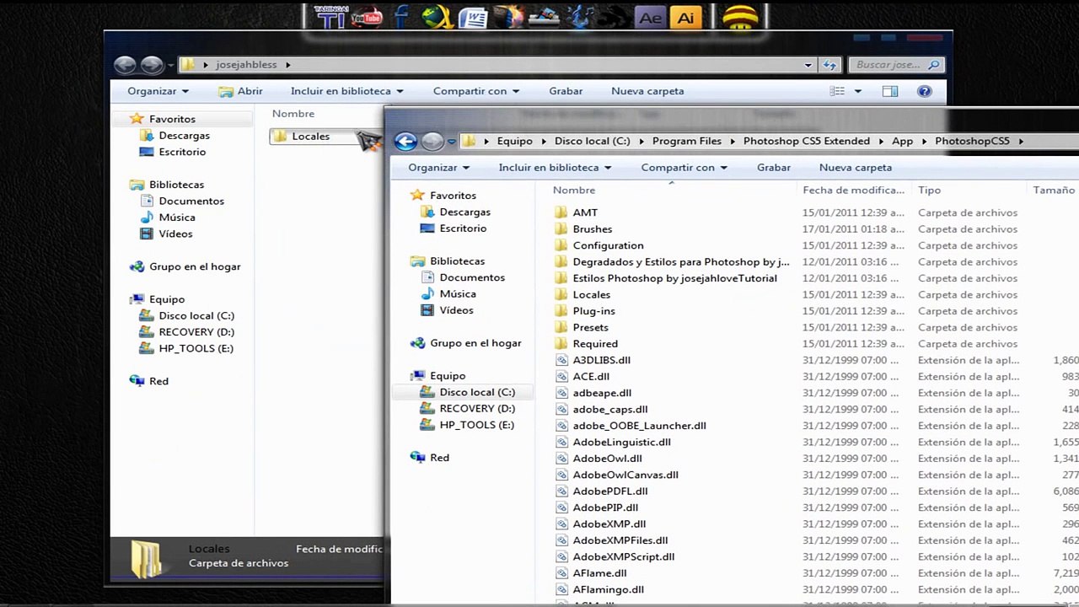This screenshot has width=1079, height=607.
Task: Sort files by the Nombre column header
Action: pos(574,191)
